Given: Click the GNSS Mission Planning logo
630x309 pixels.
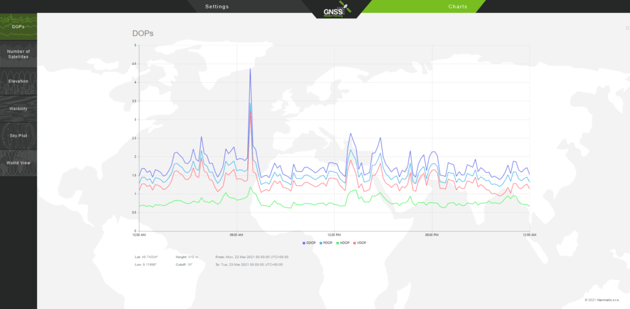Looking at the screenshot, I should [335, 10].
